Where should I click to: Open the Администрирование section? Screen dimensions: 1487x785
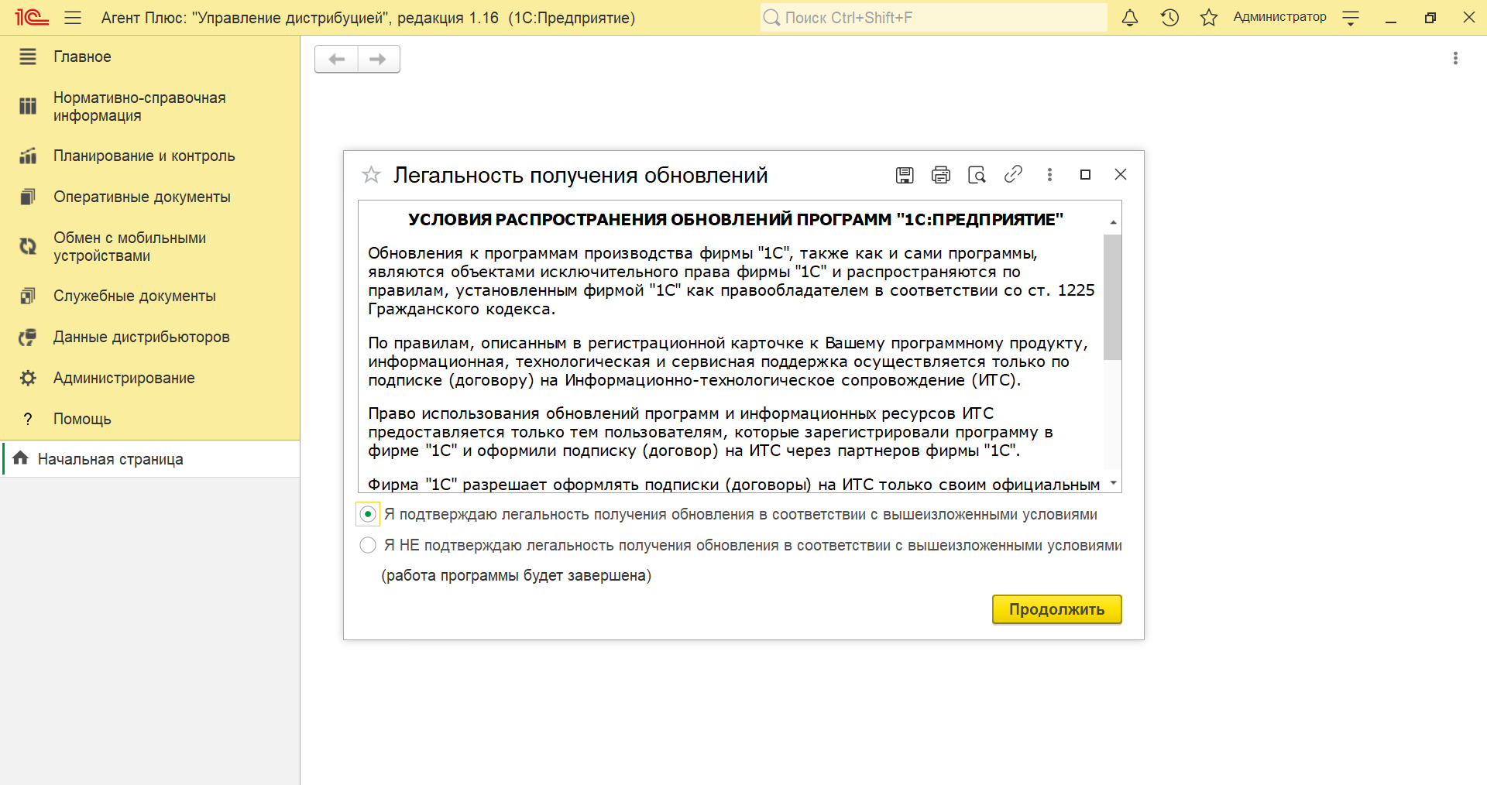150,378
